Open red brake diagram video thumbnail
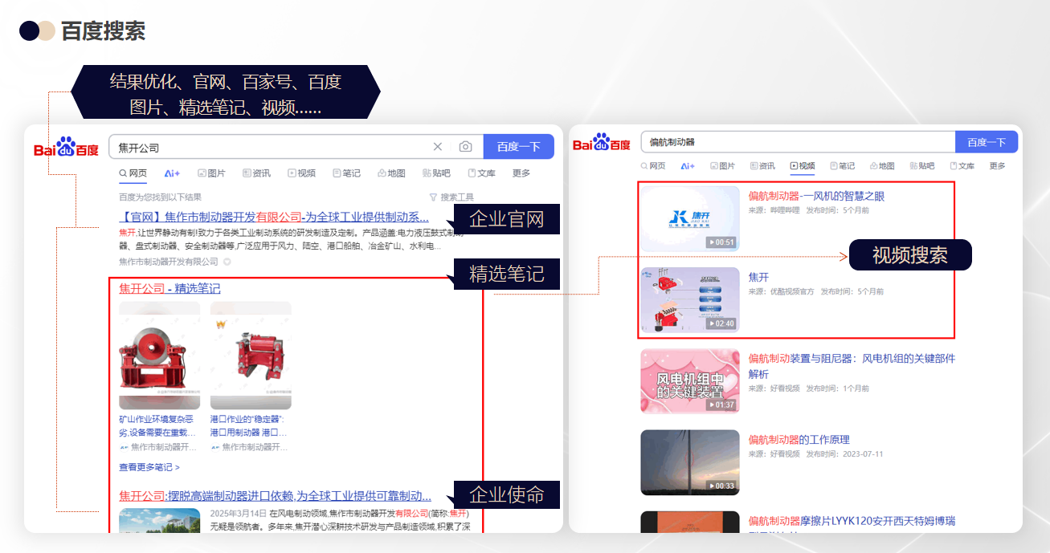The width and height of the screenshot is (1050, 553). pyautogui.click(x=689, y=299)
